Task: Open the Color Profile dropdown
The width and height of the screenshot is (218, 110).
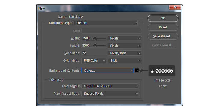Action: [110, 86]
